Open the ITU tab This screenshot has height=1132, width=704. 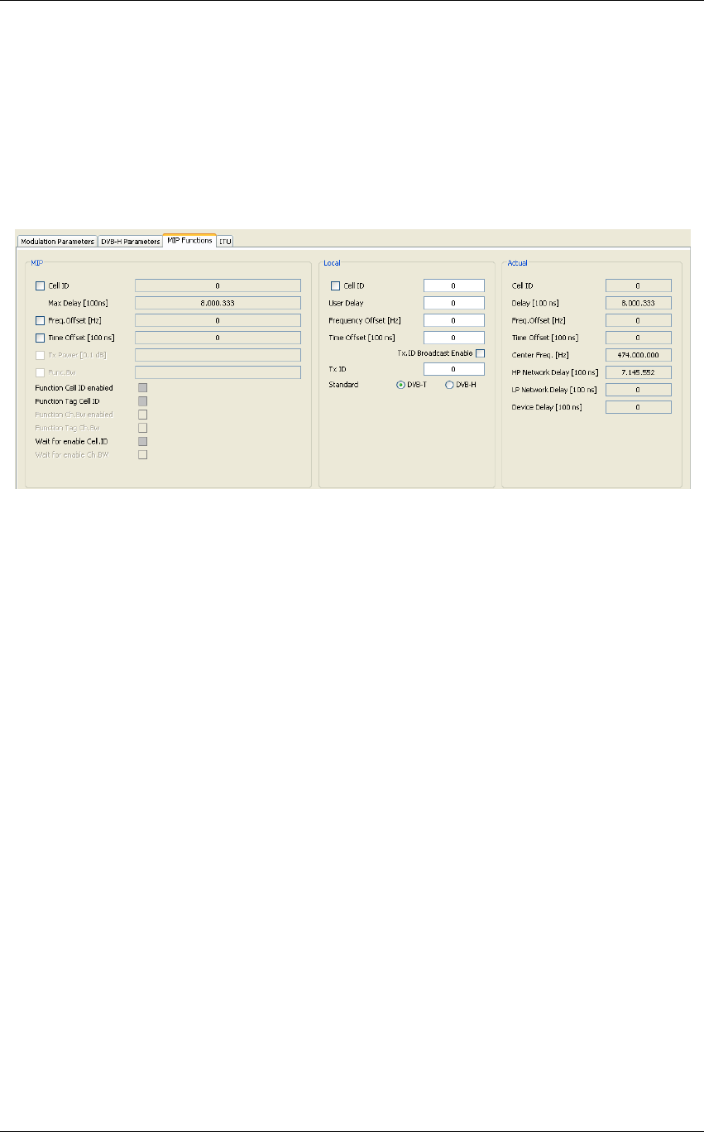(x=225, y=241)
